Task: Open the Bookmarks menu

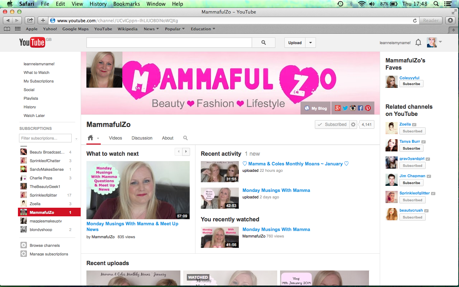Action: [x=127, y=4]
